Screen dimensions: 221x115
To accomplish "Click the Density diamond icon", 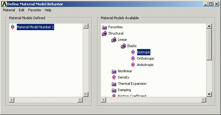I will pos(114,77).
